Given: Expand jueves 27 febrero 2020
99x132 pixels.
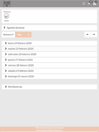Looking at the screenshot, I should coord(49,60).
